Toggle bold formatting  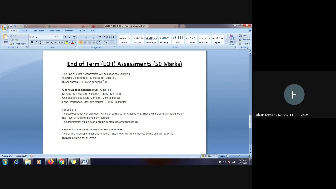32,43
